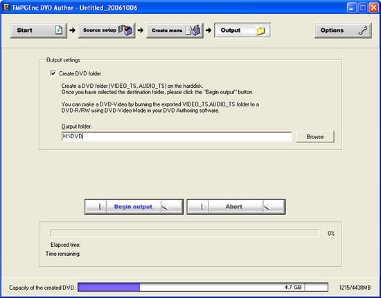Viewport: 381px width, 298px height.
Task: Click the Time remaining label
Action: point(63,254)
